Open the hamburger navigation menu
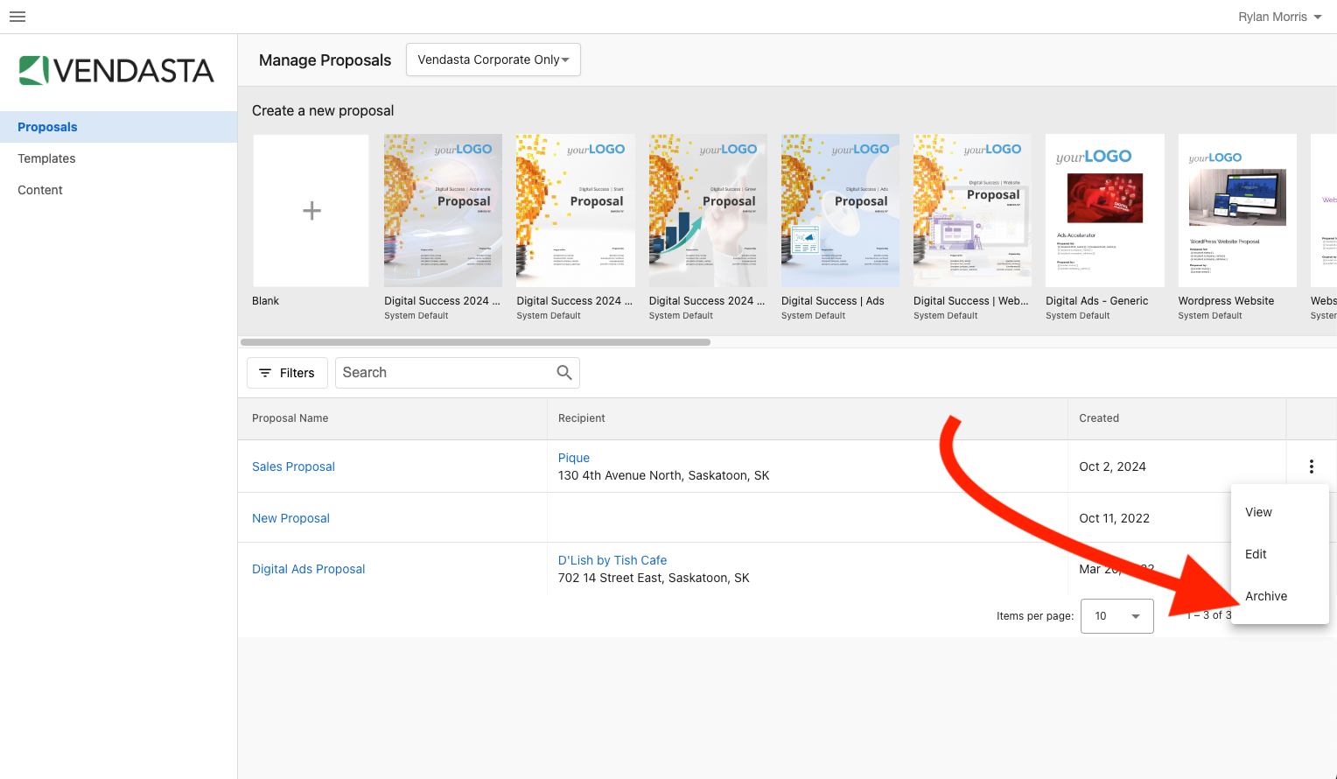Viewport: 1337px width, 779px height. click(x=17, y=17)
